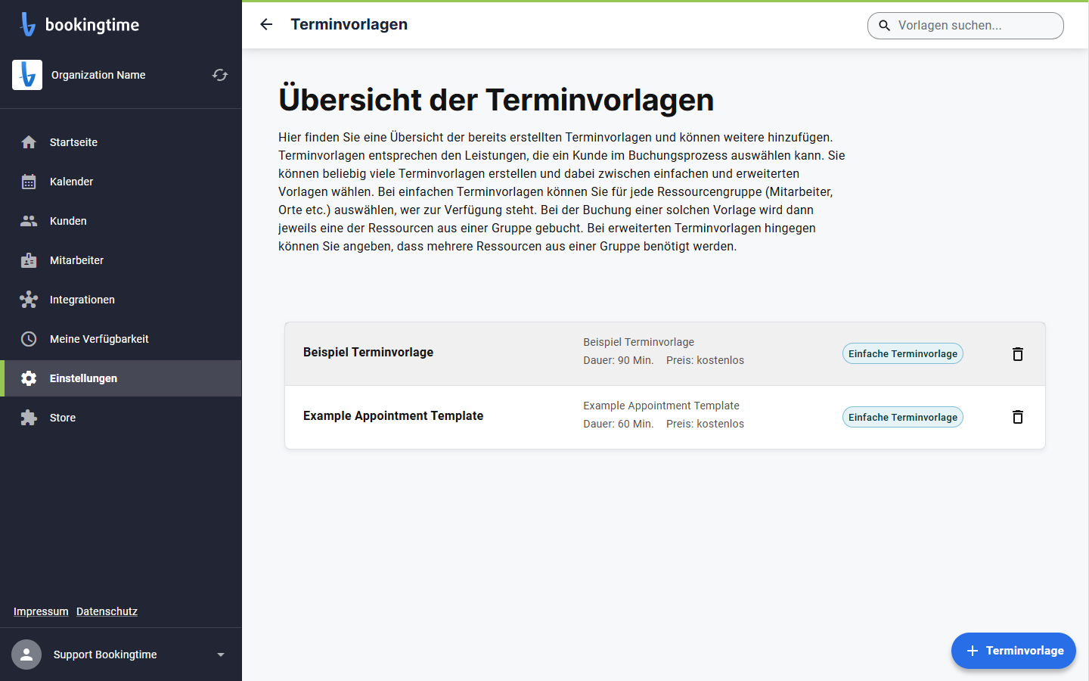The width and height of the screenshot is (1089, 681).
Task: Click the Übersicht der Terminvorlagen heading
Action: 496,100
